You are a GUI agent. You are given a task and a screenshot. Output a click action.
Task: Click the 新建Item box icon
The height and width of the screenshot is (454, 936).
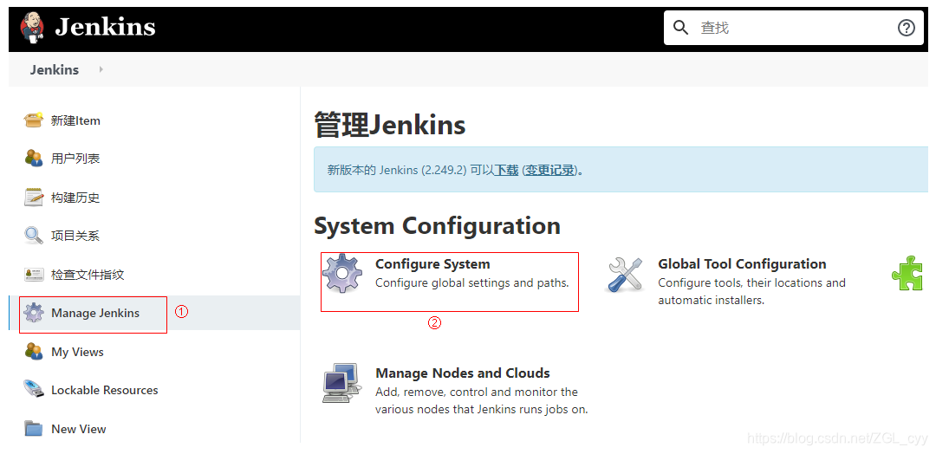34,120
